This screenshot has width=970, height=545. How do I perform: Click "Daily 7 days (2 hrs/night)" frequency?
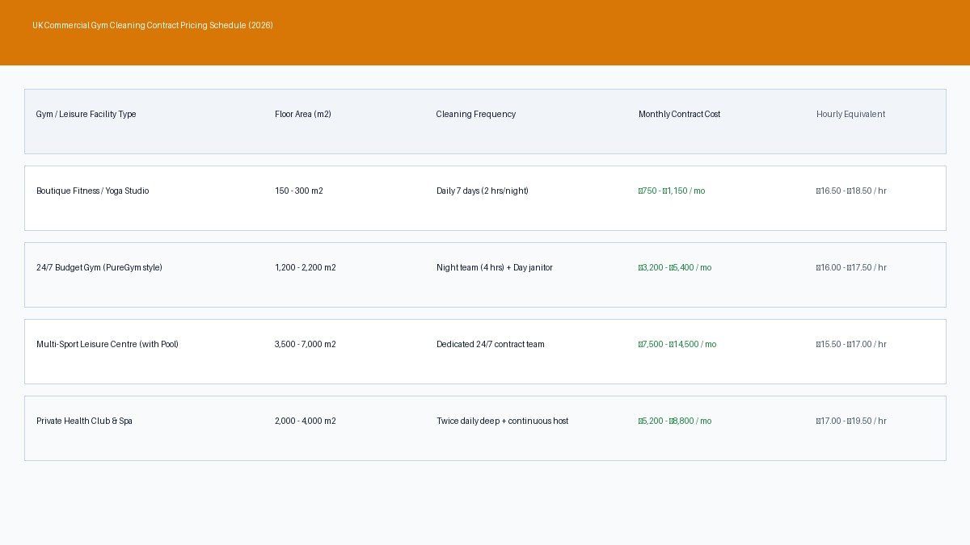[x=483, y=191]
